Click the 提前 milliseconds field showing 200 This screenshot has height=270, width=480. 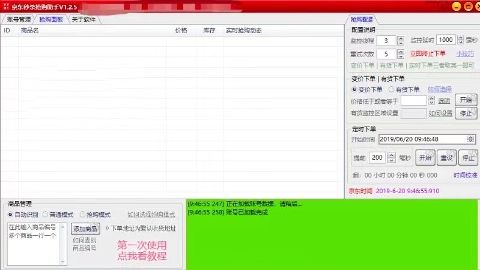pyautogui.click(x=377, y=157)
